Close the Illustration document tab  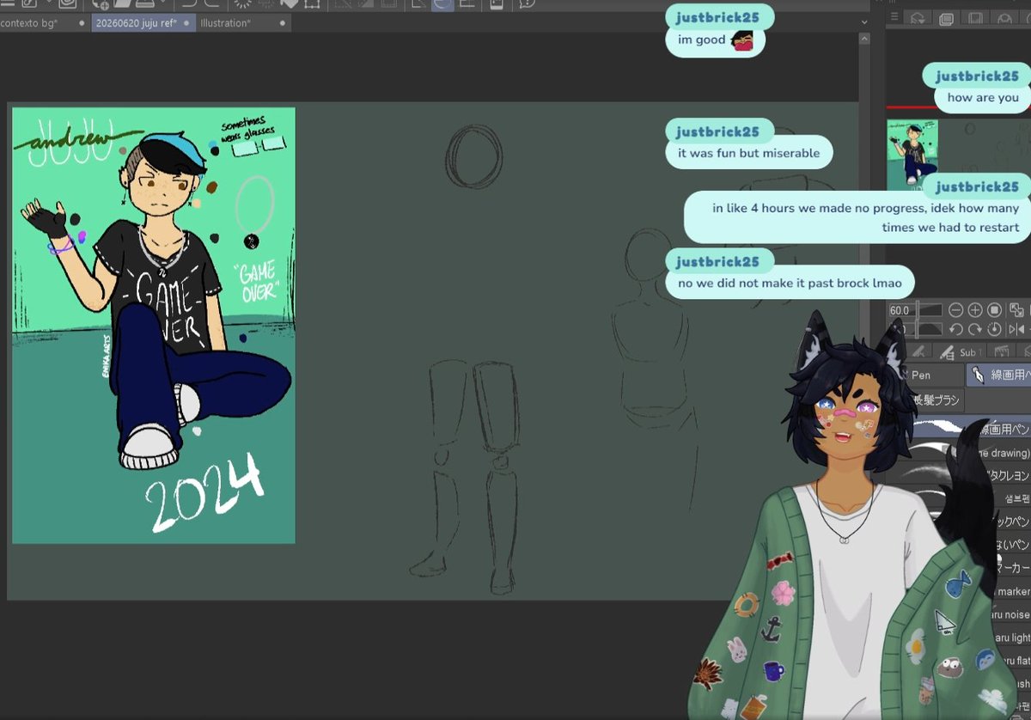pyautogui.click(x=283, y=23)
